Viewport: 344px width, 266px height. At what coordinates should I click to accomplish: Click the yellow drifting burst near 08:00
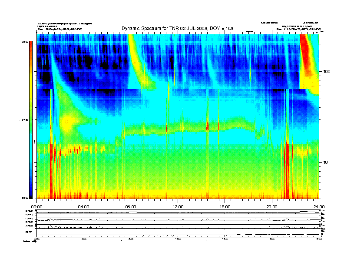click(137, 63)
